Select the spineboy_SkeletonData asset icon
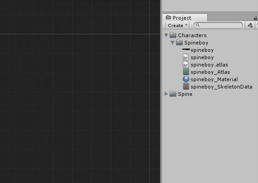258x183 pixels. (186, 87)
